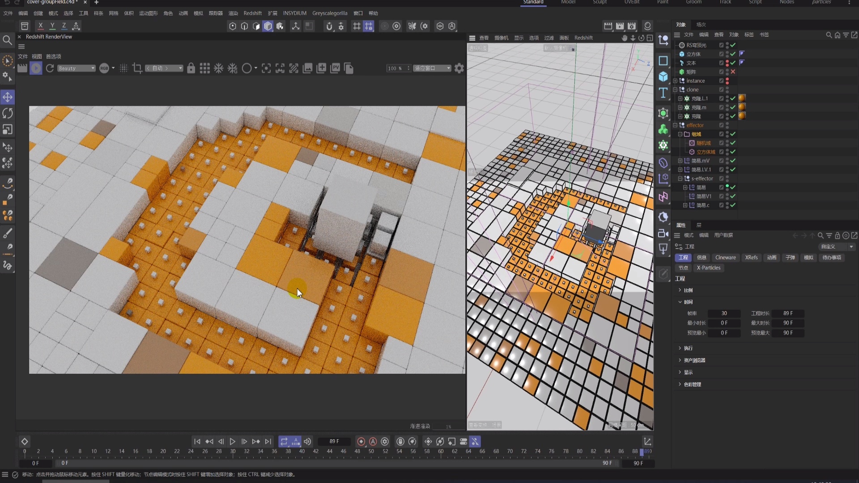Screen dimensions: 859x483
Task: Disable the green checkmark on 克隆.L.1
Action: point(733,98)
